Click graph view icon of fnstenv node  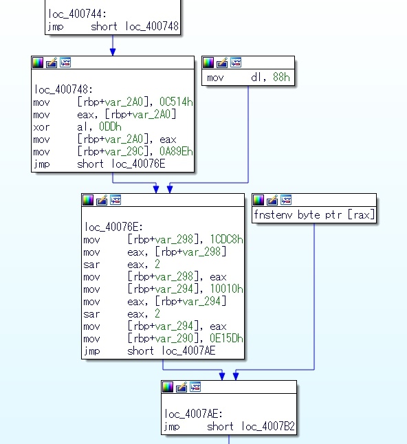[x=286, y=200]
